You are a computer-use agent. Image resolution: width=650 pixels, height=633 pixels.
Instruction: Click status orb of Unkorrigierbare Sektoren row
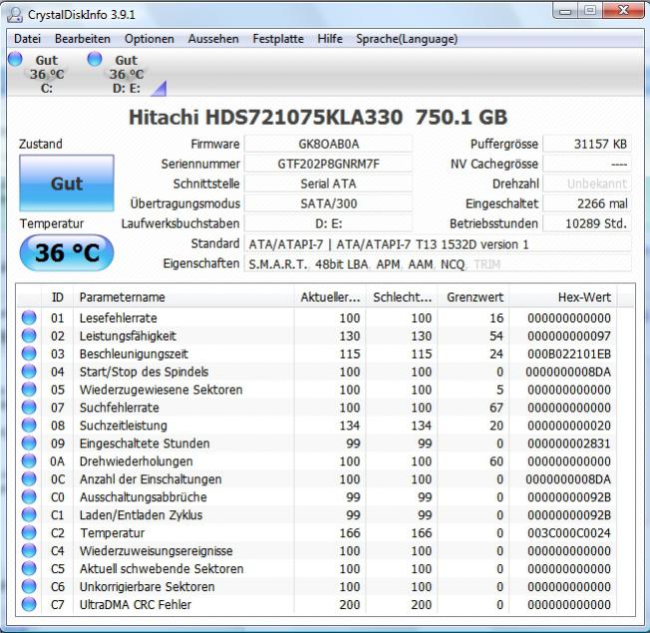[29, 586]
